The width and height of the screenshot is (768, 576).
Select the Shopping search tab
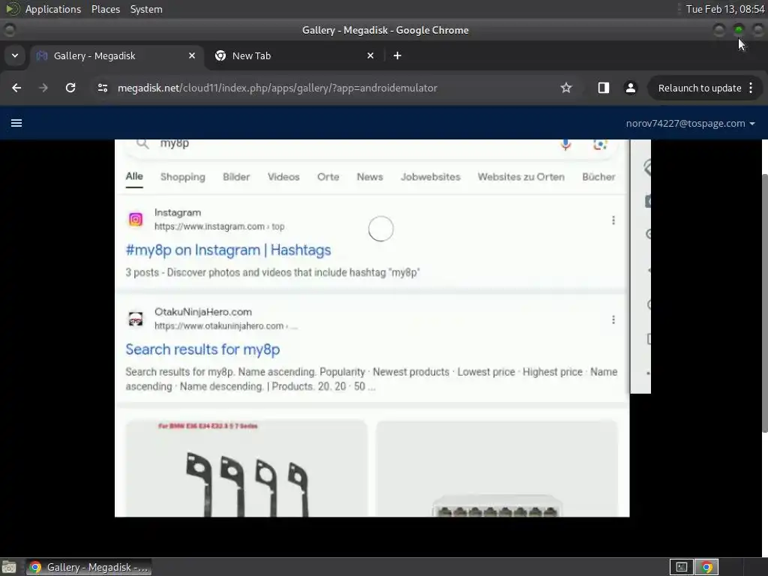coord(183,177)
